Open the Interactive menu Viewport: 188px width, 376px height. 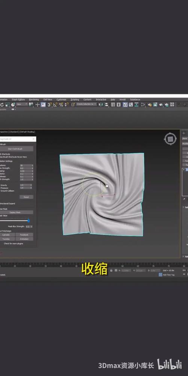(101, 100)
